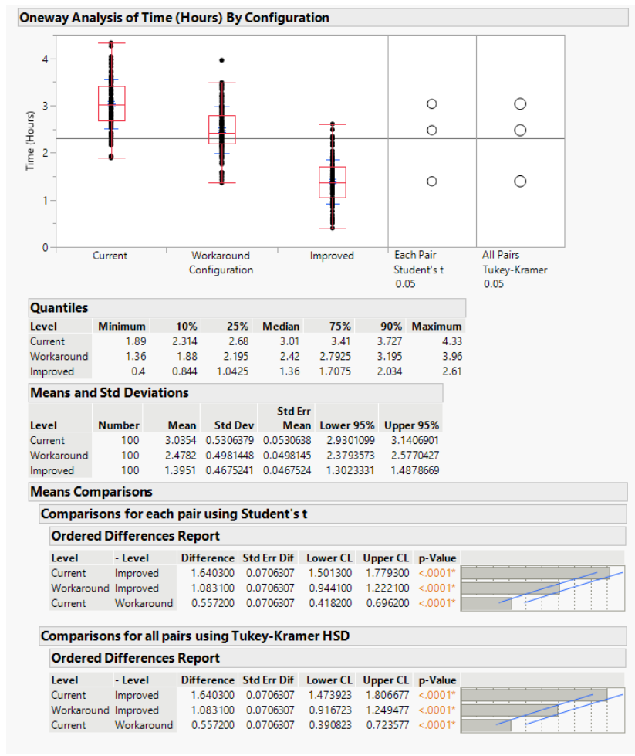Click the Time (Hours) y-axis title
Image resolution: width=635 pixels, height=756 pixels.
pyautogui.click(x=30, y=141)
